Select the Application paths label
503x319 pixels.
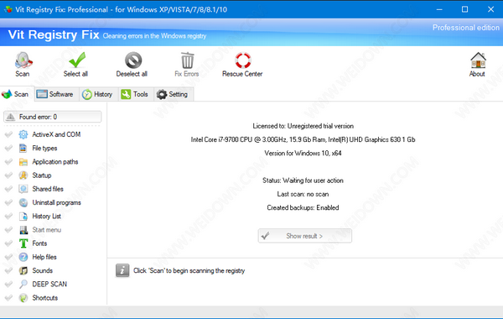tap(55, 162)
